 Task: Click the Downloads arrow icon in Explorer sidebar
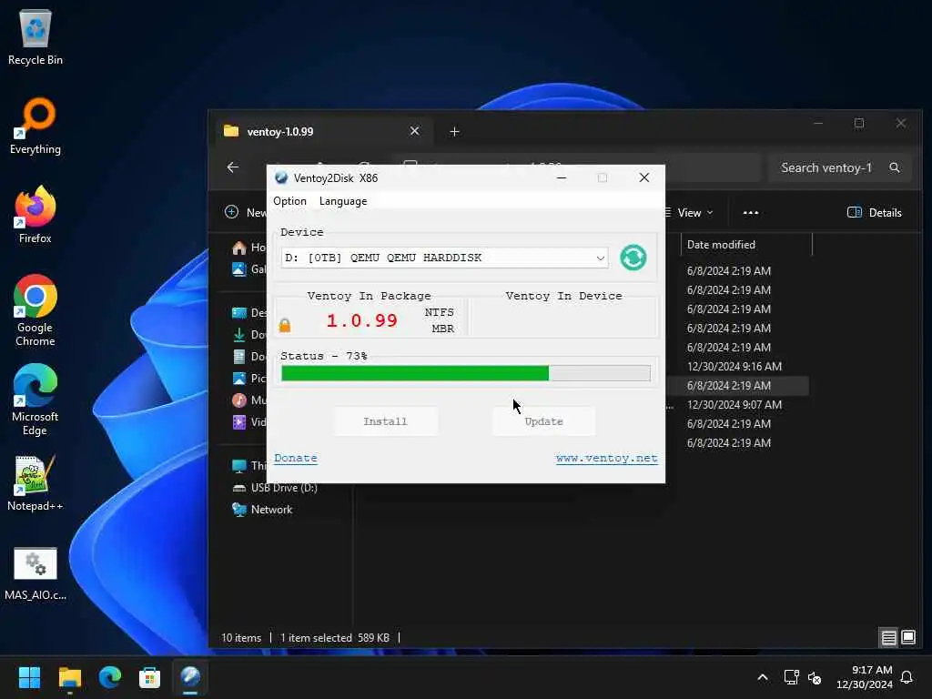[x=239, y=335]
